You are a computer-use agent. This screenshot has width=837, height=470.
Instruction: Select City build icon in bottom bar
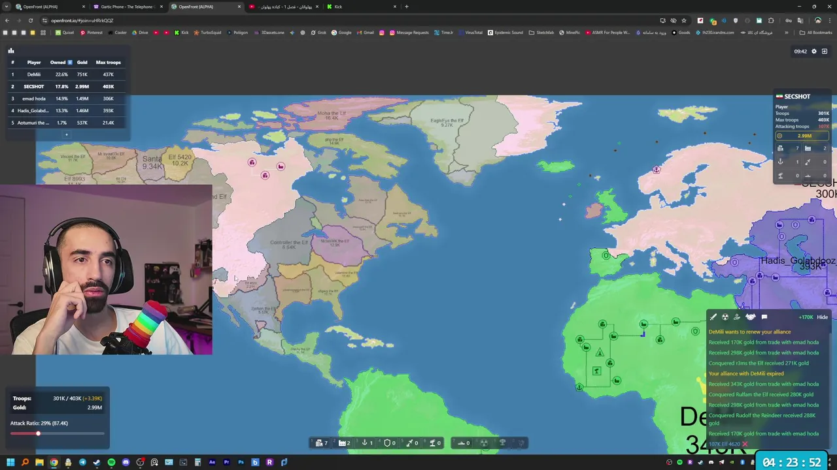[x=321, y=443]
